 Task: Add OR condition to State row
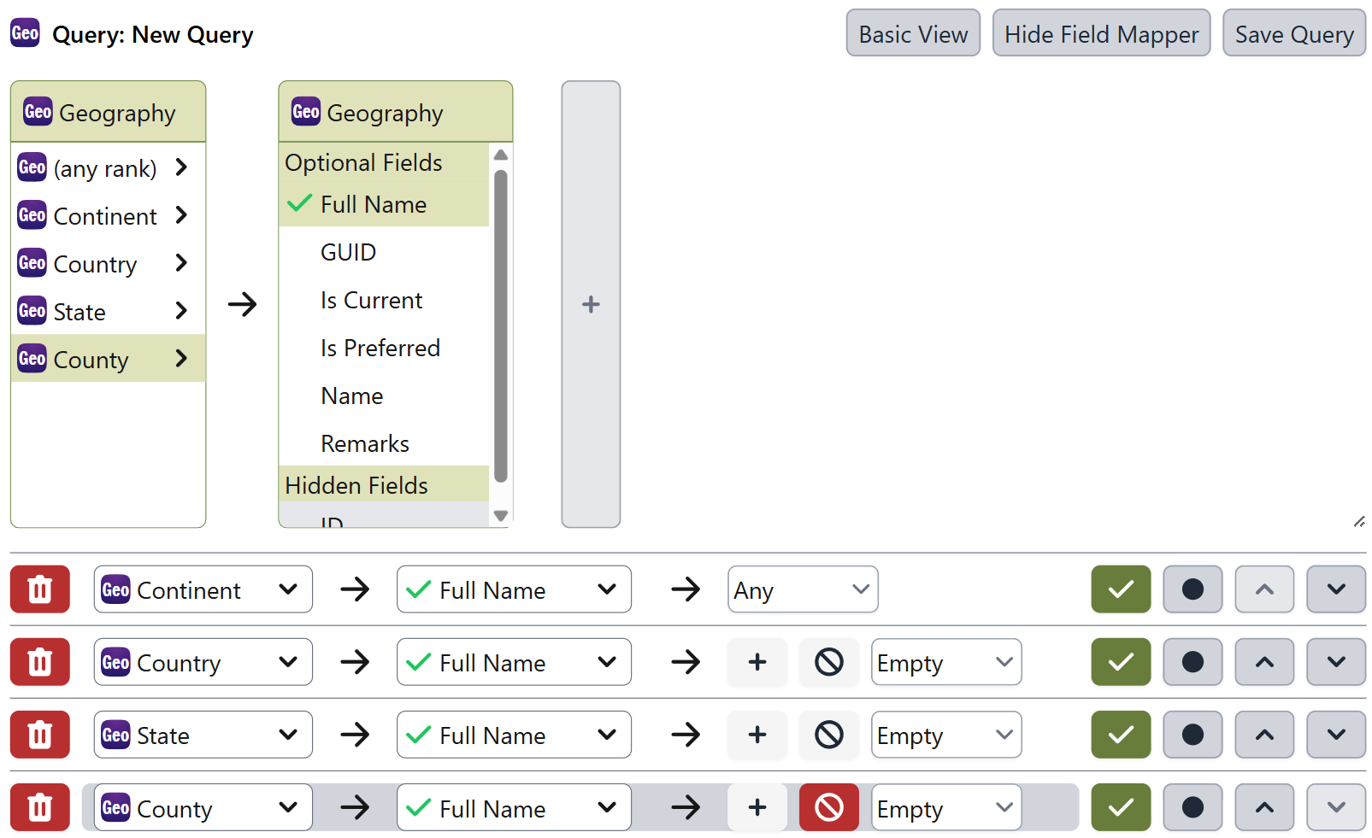coord(757,735)
